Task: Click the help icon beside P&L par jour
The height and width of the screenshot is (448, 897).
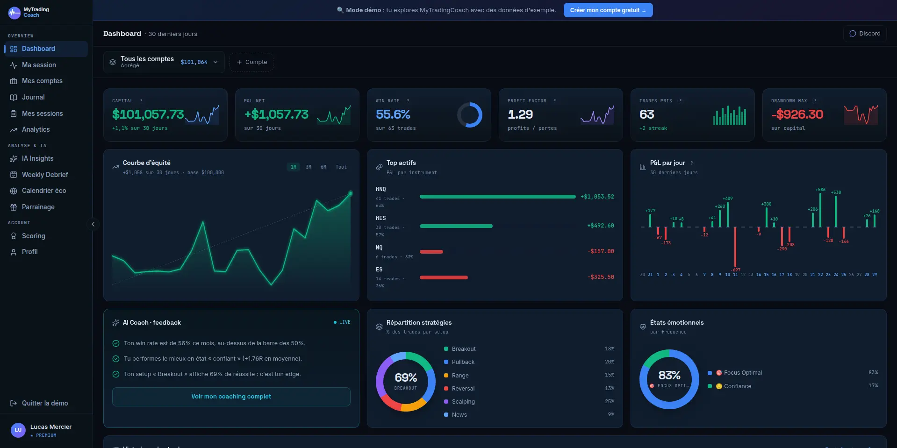Action: pos(692,163)
